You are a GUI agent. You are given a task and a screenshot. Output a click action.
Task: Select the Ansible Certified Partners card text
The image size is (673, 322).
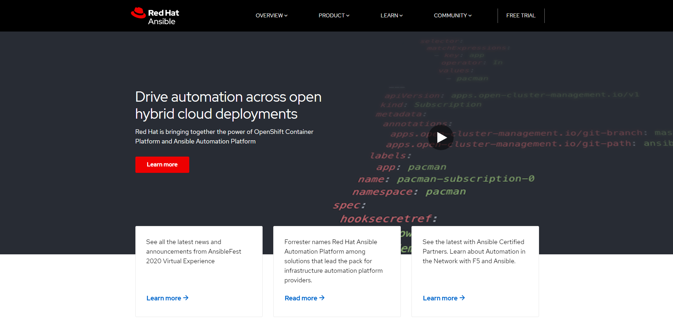474,252
